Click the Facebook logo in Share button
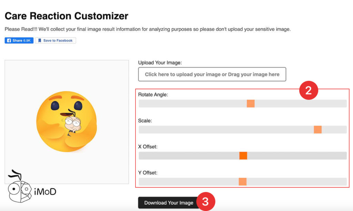 (x=9, y=41)
